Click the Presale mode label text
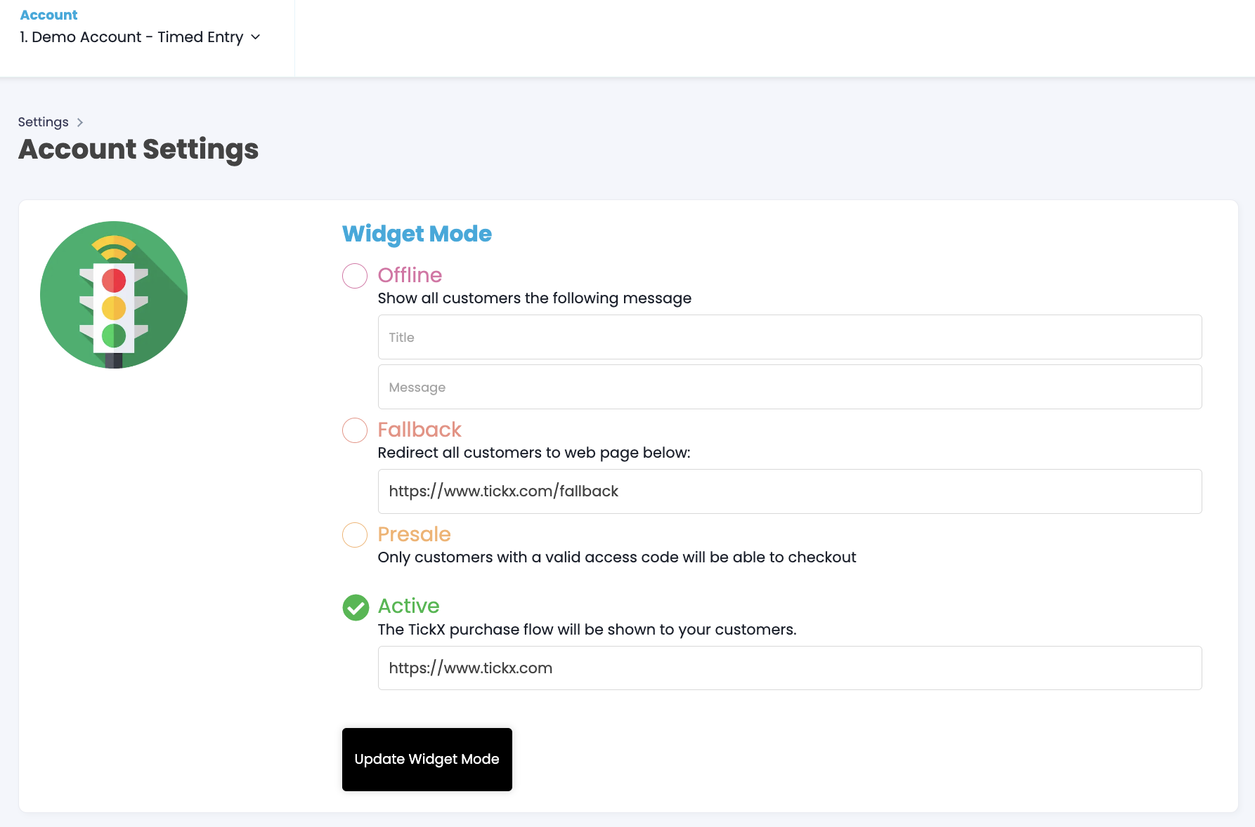The image size is (1255, 827). (x=414, y=534)
